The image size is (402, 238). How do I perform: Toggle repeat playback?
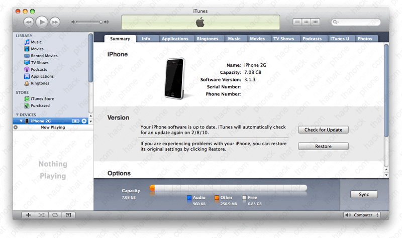(55, 215)
